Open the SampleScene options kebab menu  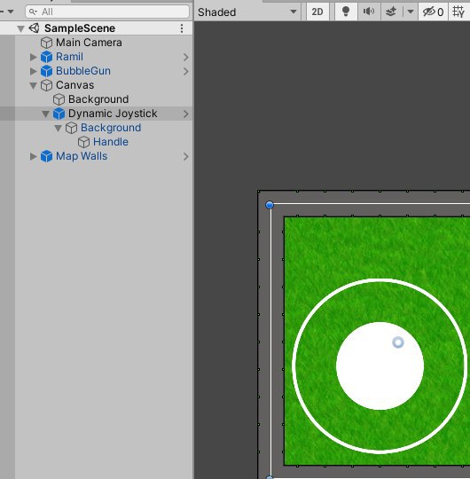coord(182,28)
